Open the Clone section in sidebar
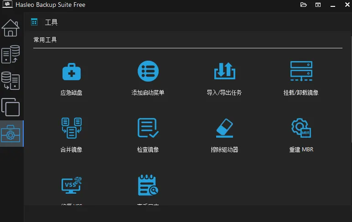 (10, 107)
